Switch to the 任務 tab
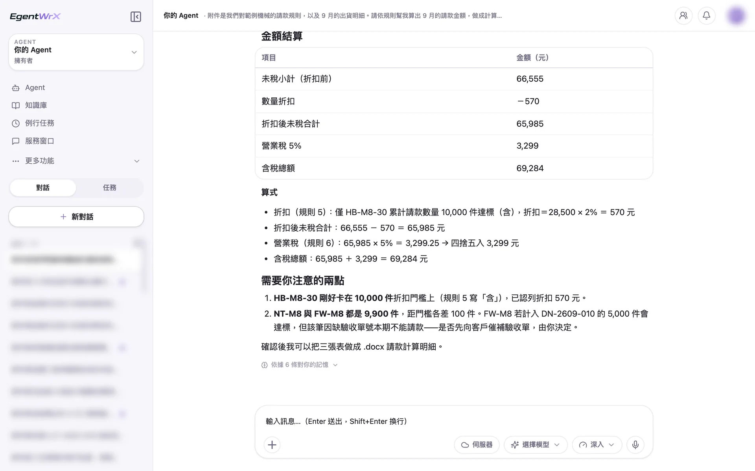The height and width of the screenshot is (471, 755). click(x=110, y=188)
